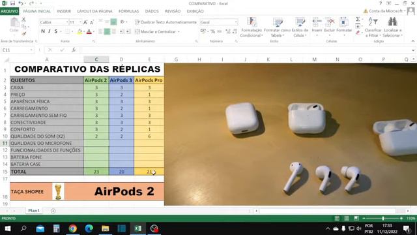Toggle middle vertical alignment icon
417x235 pixels.
[107, 22]
